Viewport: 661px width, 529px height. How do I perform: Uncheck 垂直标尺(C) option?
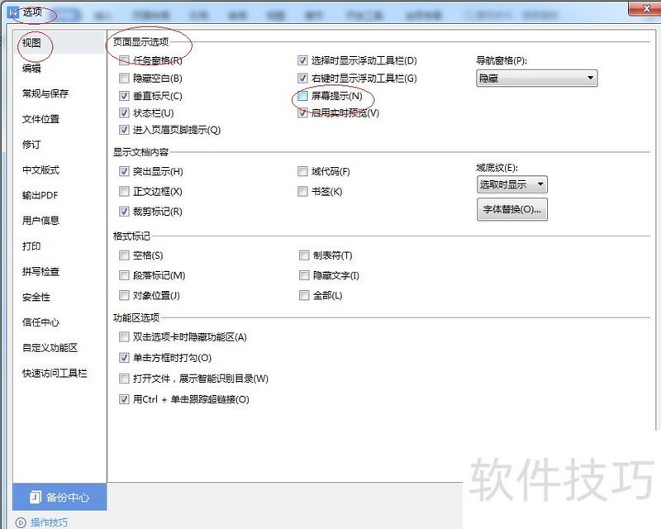[124, 96]
